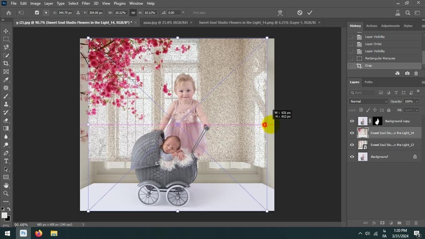Hide the Background copy layer

coord(352,121)
